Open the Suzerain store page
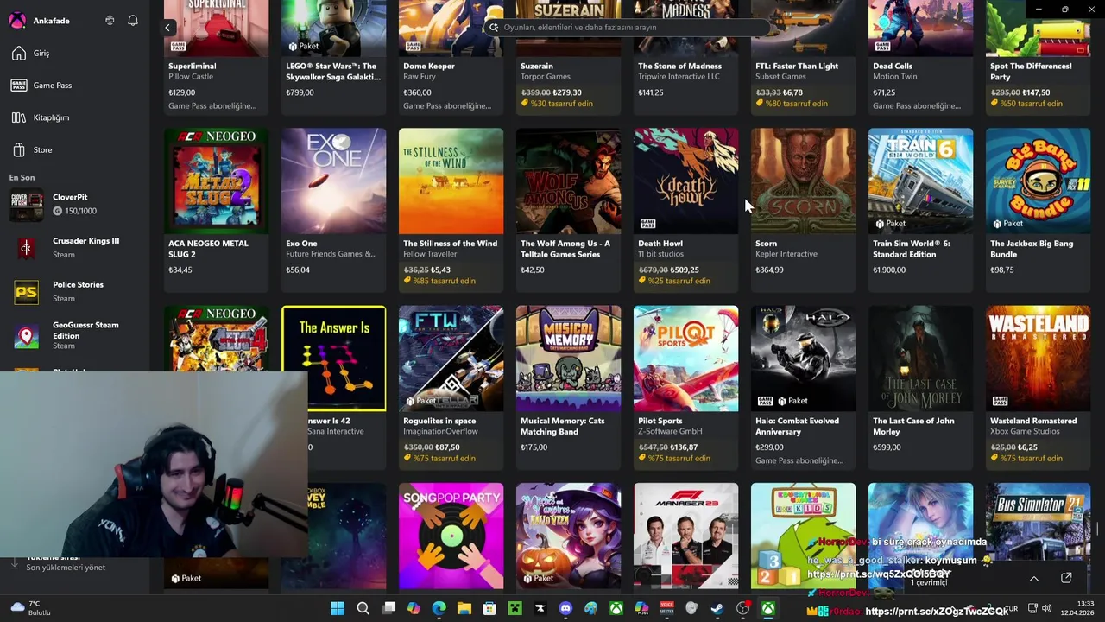This screenshot has width=1105, height=622. coord(569,58)
